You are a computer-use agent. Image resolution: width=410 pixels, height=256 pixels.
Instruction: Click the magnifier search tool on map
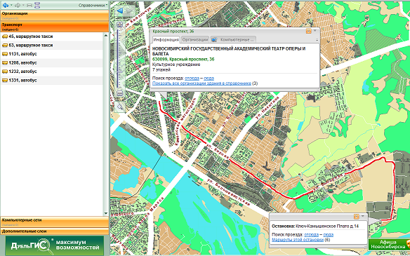(x=120, y=107)
